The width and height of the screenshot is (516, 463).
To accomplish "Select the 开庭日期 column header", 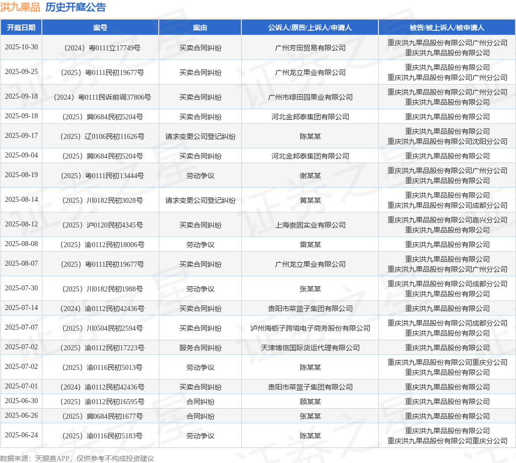I will click(21, 28).
